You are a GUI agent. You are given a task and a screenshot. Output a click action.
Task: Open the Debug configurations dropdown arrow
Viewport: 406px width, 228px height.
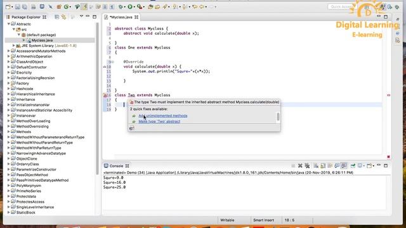pyautogui.click(x=124, y=7)
